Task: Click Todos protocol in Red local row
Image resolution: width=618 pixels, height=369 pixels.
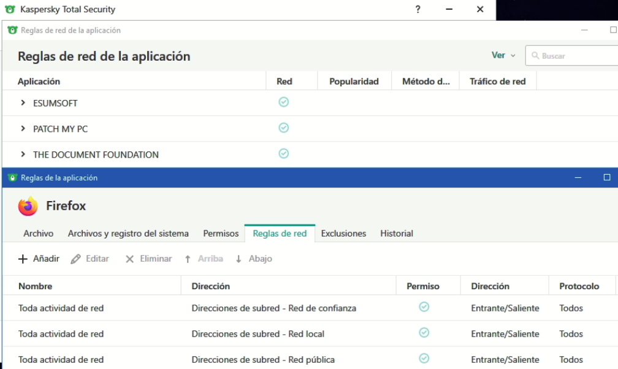Action: pos(571,333)
